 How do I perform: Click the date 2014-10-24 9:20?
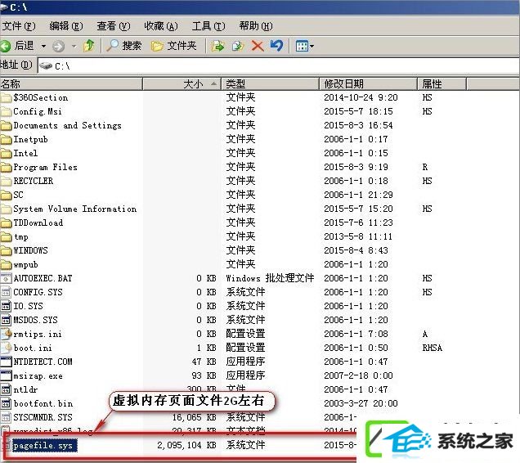click(361, 97)
